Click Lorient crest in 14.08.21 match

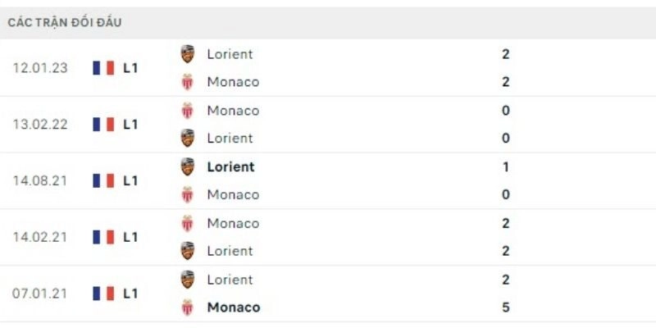pyautogui.click(x=188, y=166)
